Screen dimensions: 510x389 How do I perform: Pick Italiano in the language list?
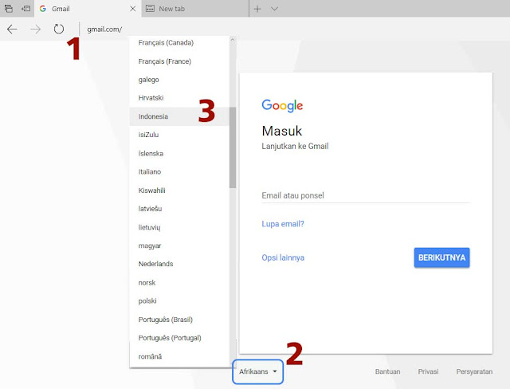(179, 171)
